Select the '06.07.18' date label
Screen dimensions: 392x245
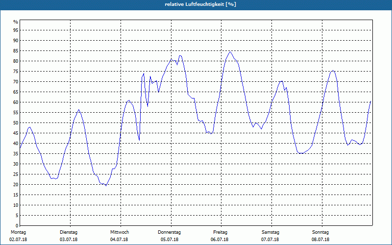pyautogui.click(x=220, y=240)
